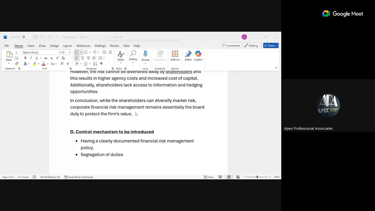Select the Format Painter brush icon
The width and height of the screenshot is (375, 211).
pyautogui.click(x=16, y=64)
